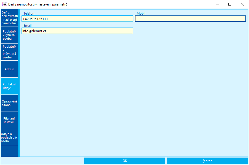Select the Kontaktní údaje tab
The image size is (249, 165).
tap(10, 86)
